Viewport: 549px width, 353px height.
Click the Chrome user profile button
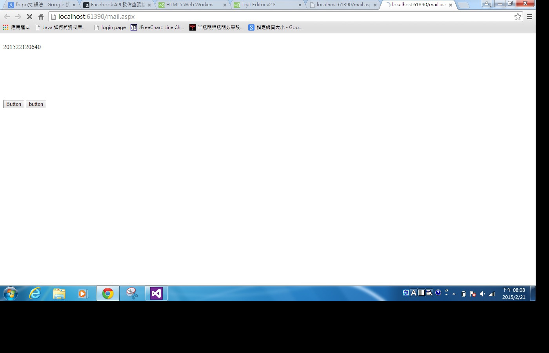pos(487,4)
